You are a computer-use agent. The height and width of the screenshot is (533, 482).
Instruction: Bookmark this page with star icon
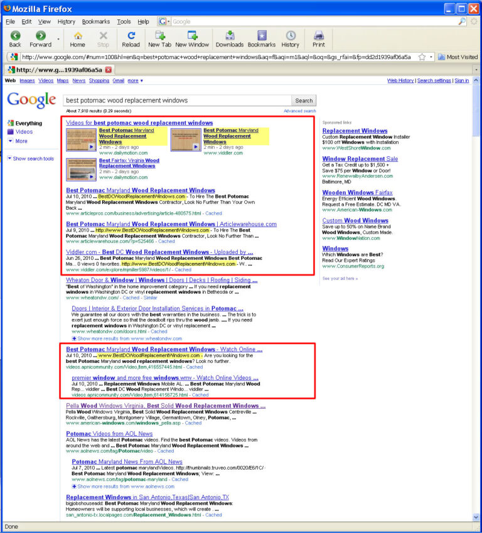(x=422, y=57)
